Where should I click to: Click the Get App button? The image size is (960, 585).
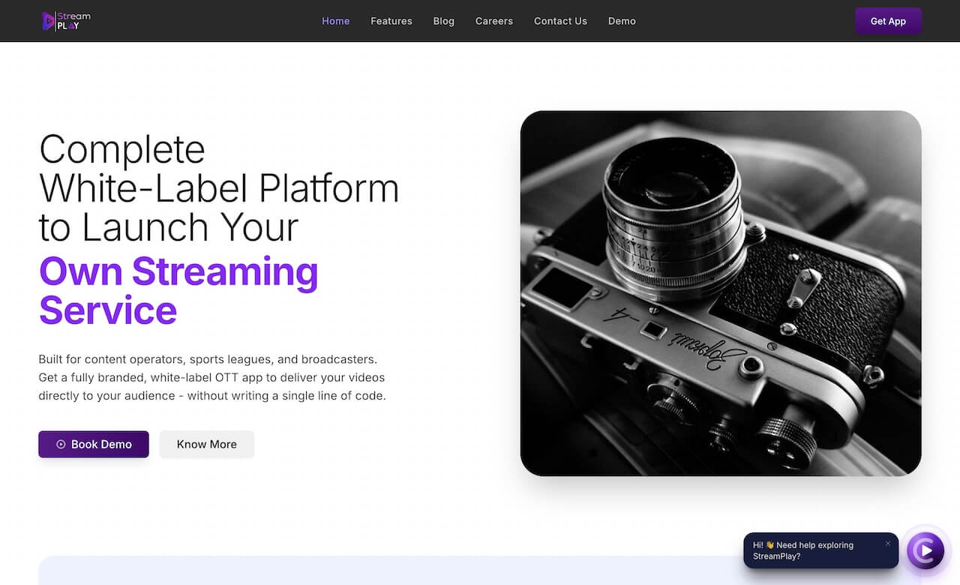coord(888,21)
